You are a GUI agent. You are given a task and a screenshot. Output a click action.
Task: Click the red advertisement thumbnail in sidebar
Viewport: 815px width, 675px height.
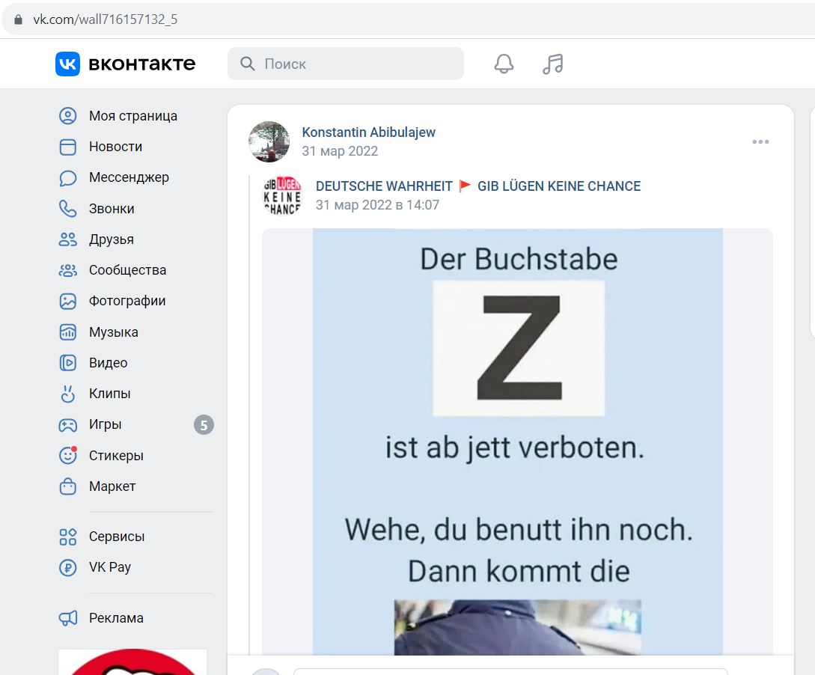[x=132, y=662]
